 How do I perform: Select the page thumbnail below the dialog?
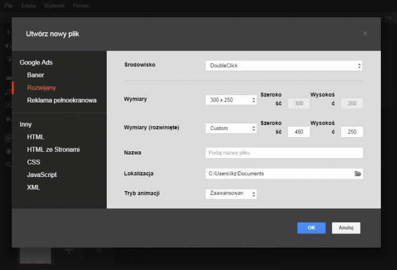coord(35,256)
